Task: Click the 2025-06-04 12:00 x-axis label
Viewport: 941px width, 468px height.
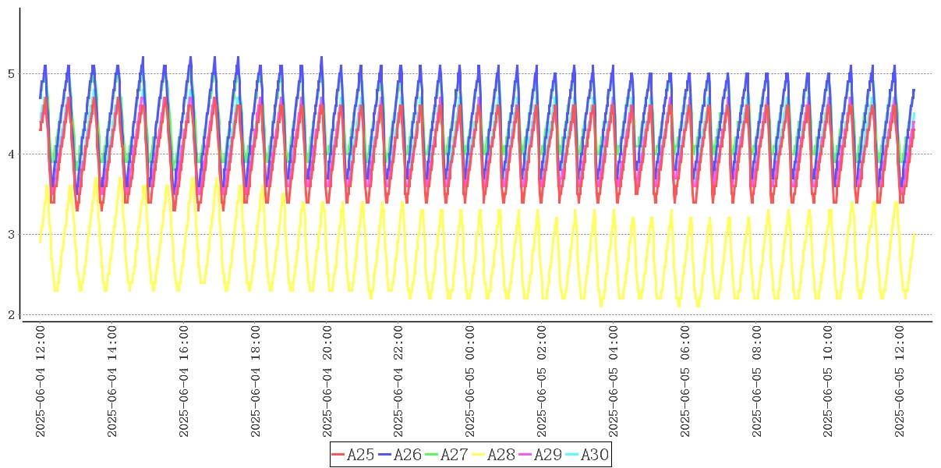Action: click(41, 382)
